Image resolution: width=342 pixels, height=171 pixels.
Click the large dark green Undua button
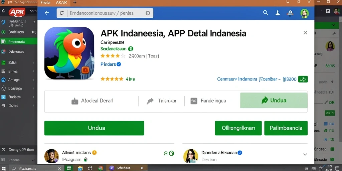click(94, 128)
